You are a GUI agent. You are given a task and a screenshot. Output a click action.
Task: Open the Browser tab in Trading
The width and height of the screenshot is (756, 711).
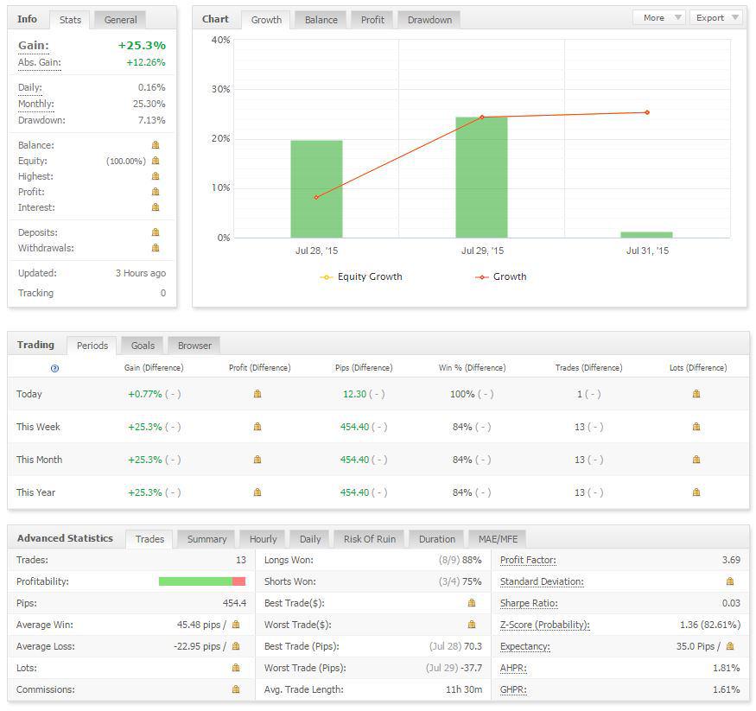pyautogui.click(x=194, y=346)
